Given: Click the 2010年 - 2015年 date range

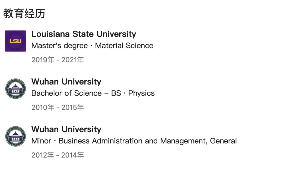Looking at the screenshot, I should click(58, 108).
